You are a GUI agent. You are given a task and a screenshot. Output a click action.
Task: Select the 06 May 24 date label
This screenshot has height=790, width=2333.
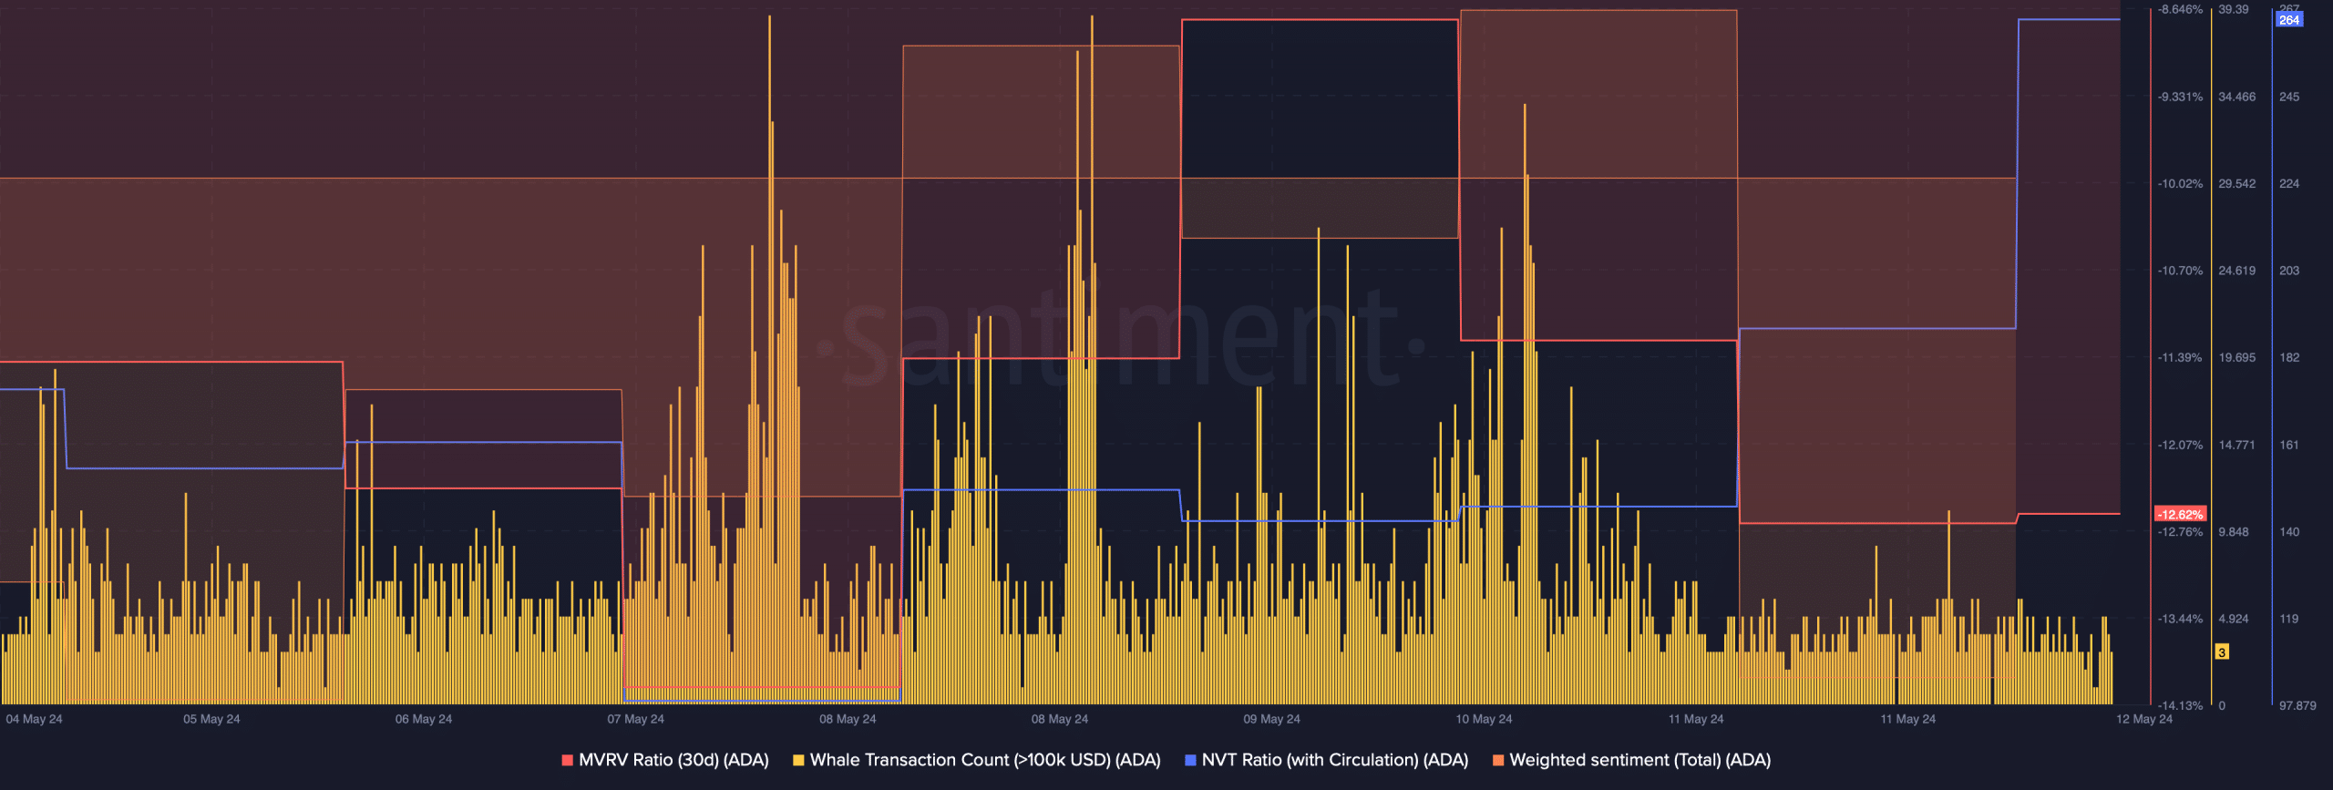(x=424, y=719)
